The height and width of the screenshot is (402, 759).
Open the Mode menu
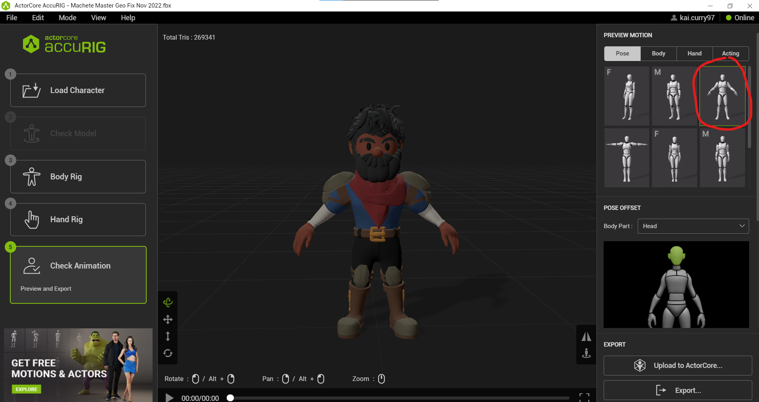coord(67,18)
